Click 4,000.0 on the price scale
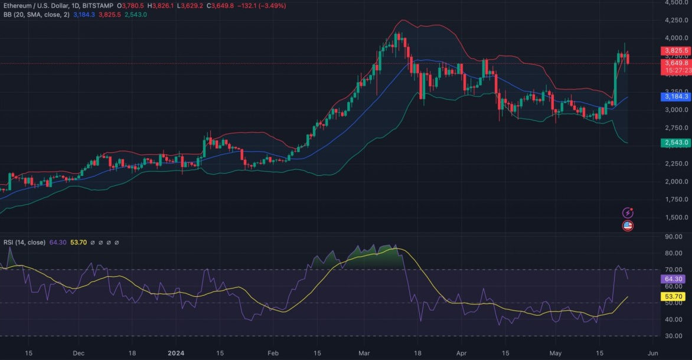The height and width of the screenshot is (360, 692). [677, 38]
